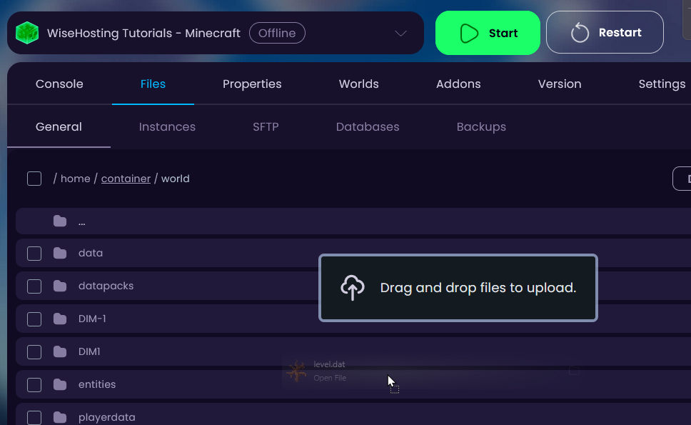Click 'world' in the breadcrumb path
The height and width of the screenshot is (425, 691).
pyautogui.click(x=176, y=179)
